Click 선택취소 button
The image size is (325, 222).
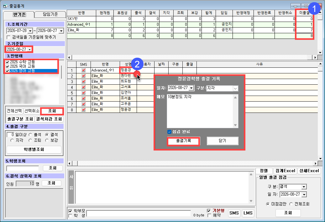pos(32,111)
